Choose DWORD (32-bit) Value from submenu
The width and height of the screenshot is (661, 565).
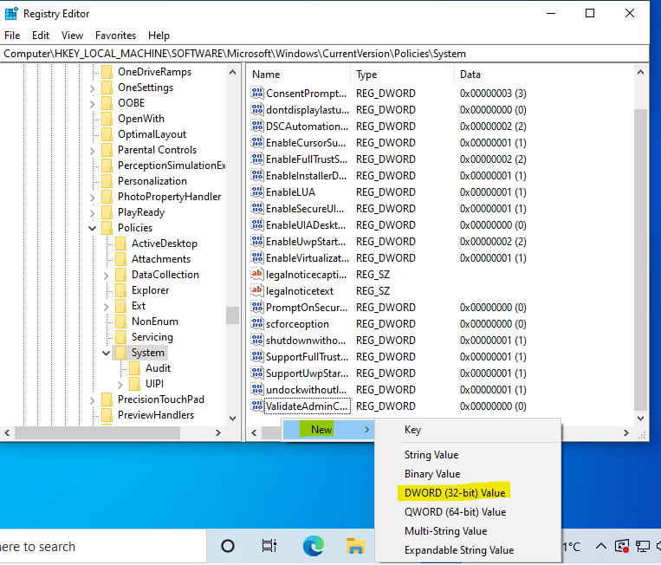click(x=455, y=493)
